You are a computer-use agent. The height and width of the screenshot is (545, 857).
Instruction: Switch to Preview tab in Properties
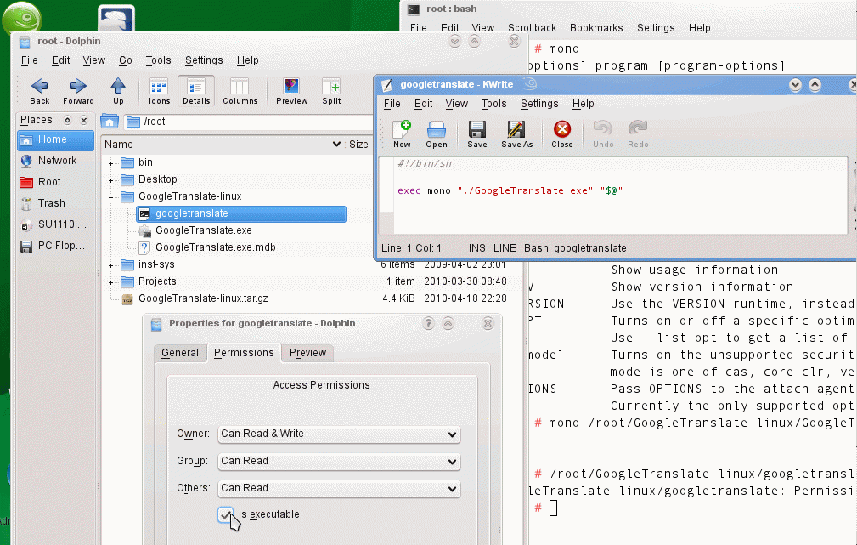[x=307, y=353]
